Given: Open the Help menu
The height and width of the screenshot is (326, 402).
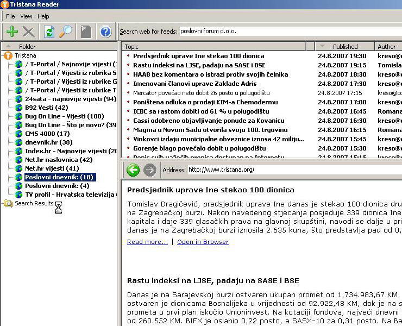Looking at the screenshot, I should tap(43, 16).
